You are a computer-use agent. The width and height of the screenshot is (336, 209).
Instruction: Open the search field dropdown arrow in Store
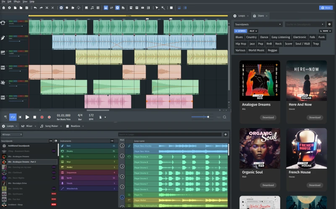point(322,24)
